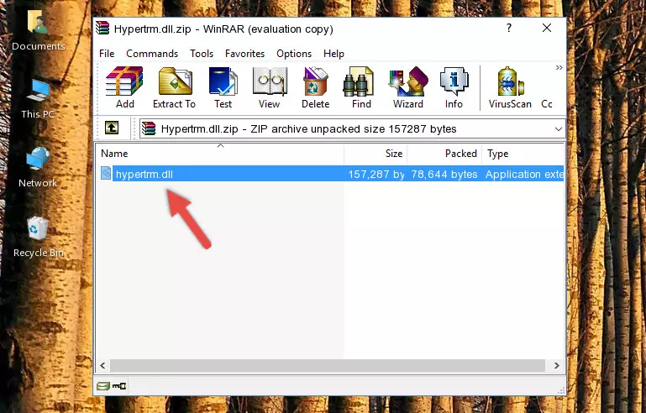Open the File menu
This screenshot has height=413, width=646.
(107, 54)
